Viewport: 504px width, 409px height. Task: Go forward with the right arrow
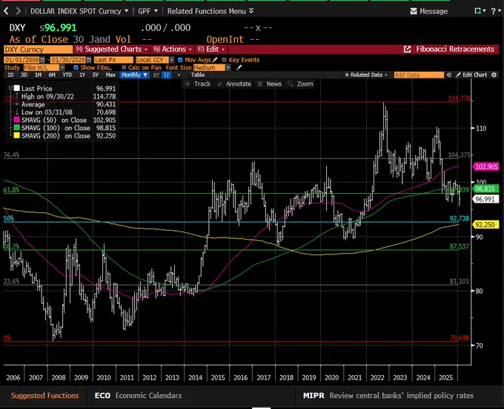click(18, 11)
